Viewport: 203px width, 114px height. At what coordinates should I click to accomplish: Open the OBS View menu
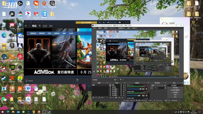click(106, 28)
